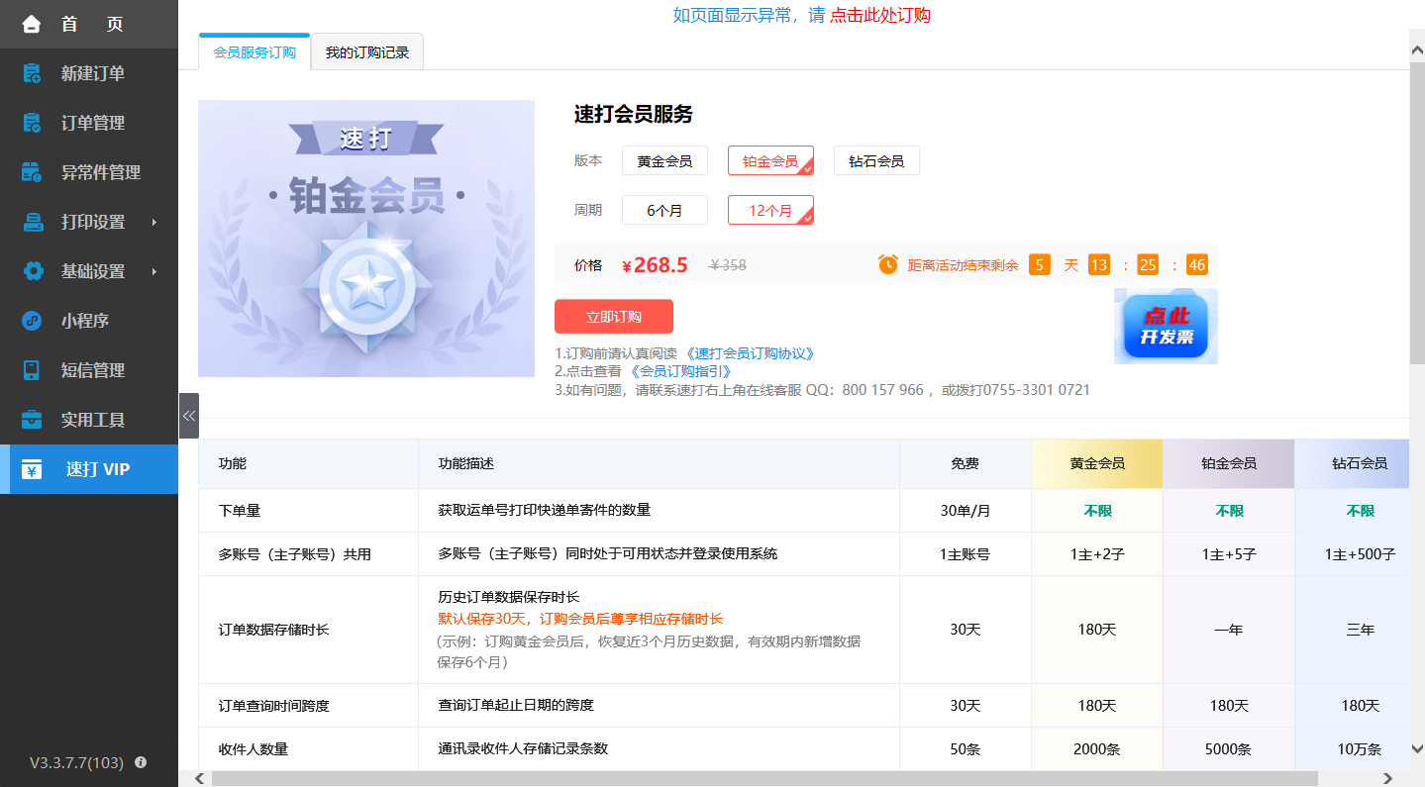Select the 黄金会员 version option
This screenshot has height=787, width=1425.
(x=664, y=160)
